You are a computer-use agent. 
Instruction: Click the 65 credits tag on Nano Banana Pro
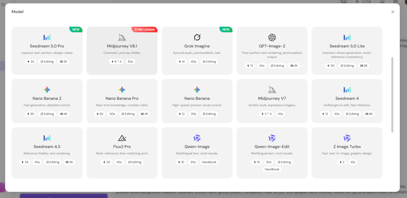point(100,114)
